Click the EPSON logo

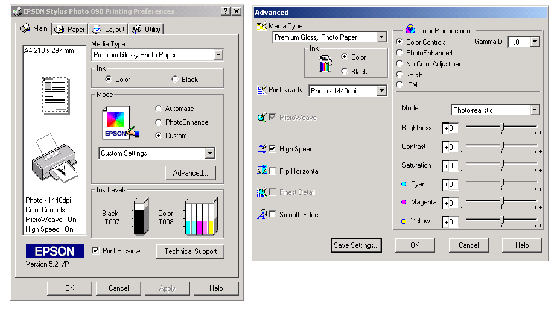[55, 251]
